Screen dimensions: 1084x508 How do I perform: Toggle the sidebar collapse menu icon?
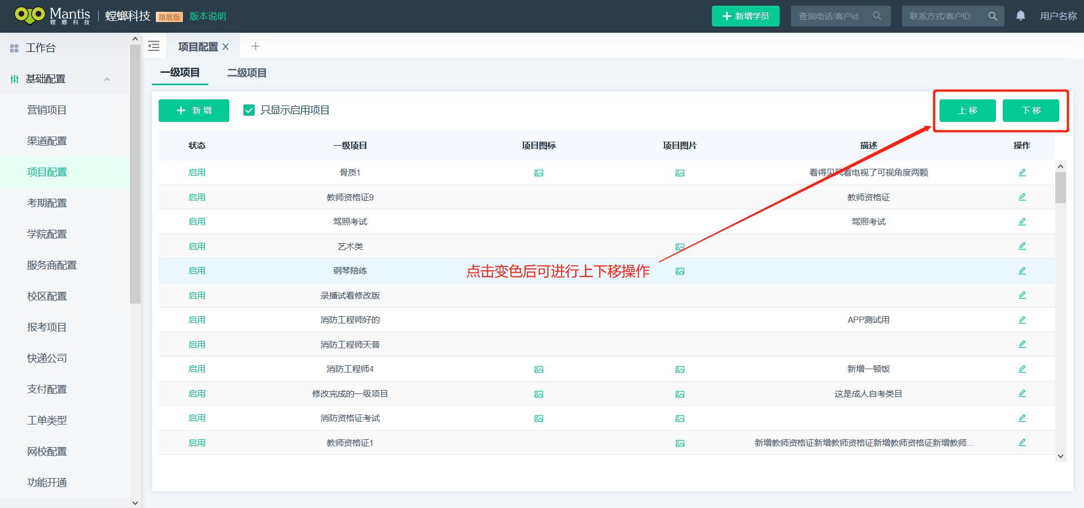point(154,46)
